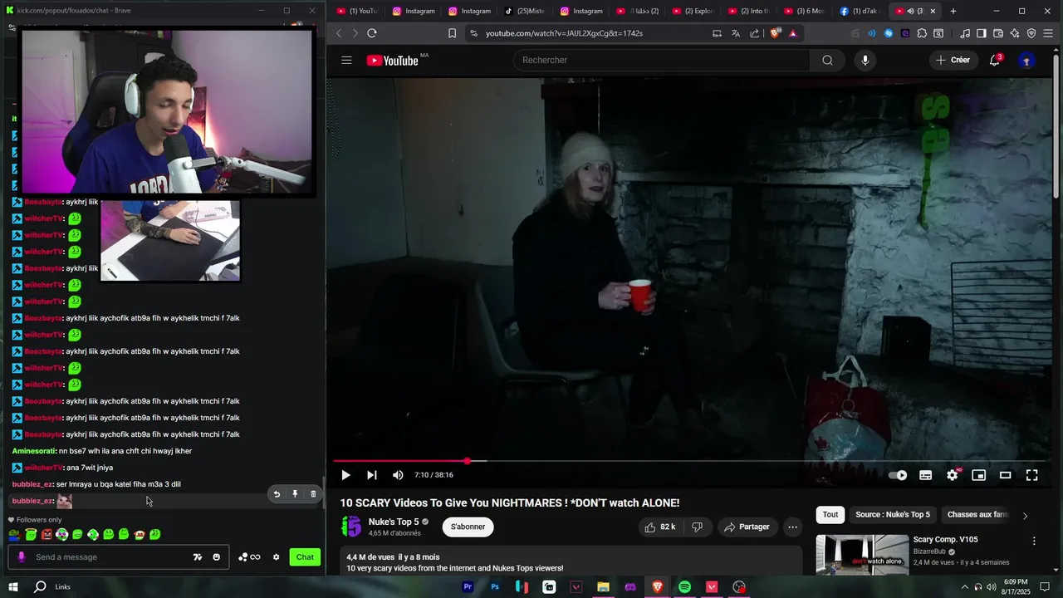Bookmark the current page
Image resolution: width=1063 pixels, height=598 pixels.
click(x=452, y=33)
